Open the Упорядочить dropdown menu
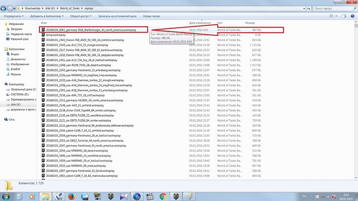This screenshot has width=358, height=201. 13,16
